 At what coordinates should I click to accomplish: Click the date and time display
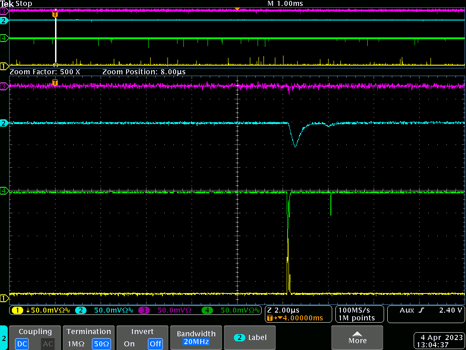coord(439,341)
